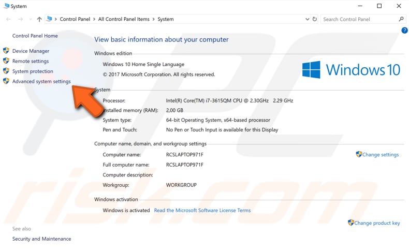Click shield icon next to Change product key
Viewport: 409px width, 250px height.
351,223
